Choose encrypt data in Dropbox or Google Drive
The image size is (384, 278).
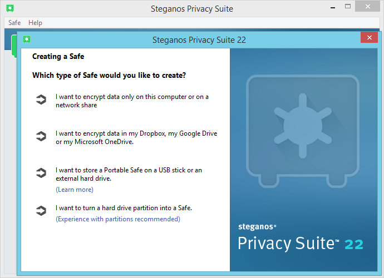(136, 137)
